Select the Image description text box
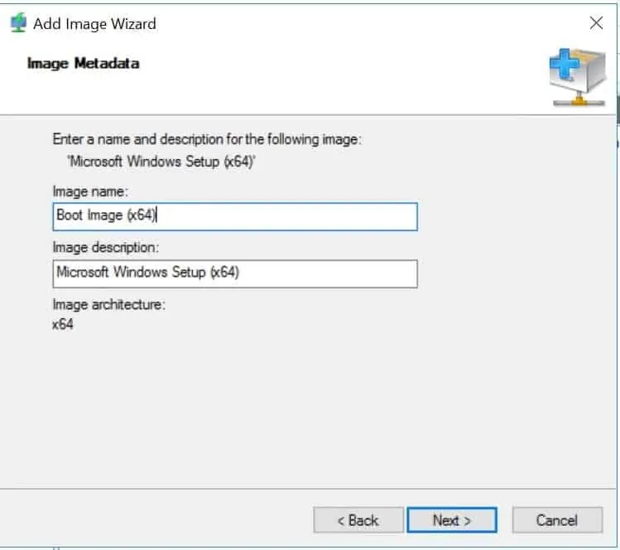Image resolution: width=620 pixels, height=550 pixels. coord(235,273)
